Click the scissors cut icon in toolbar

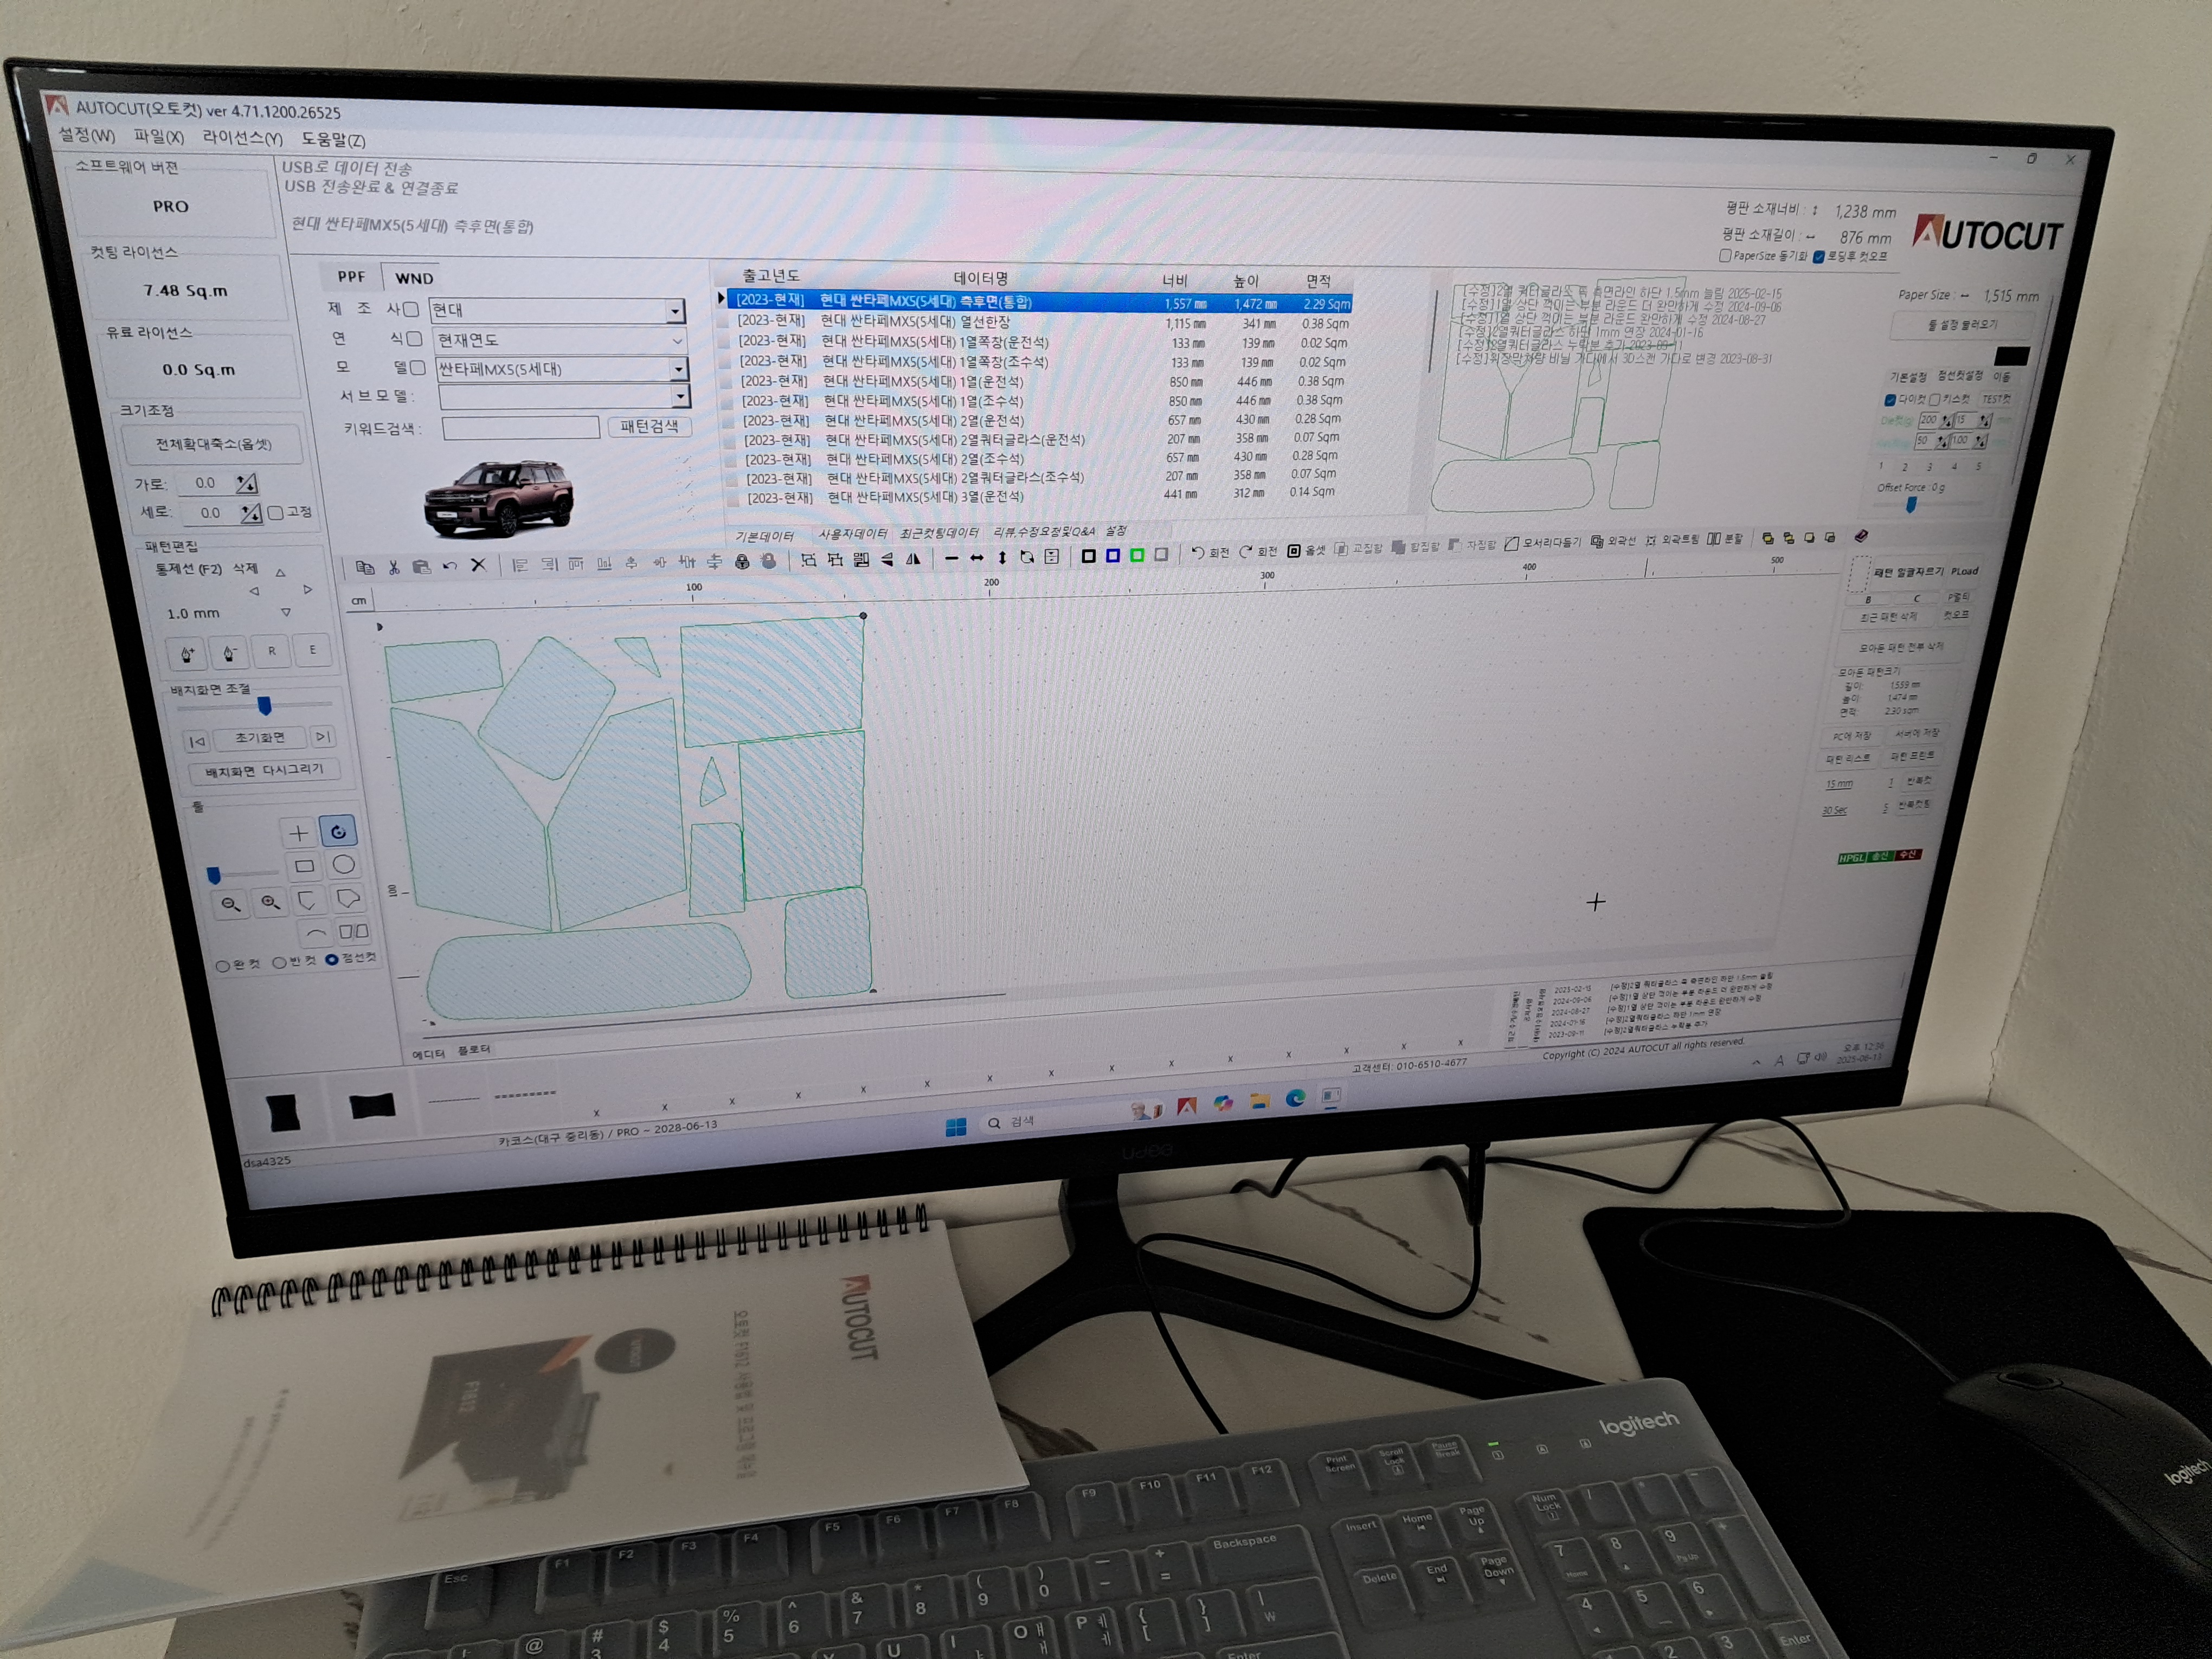394,567
